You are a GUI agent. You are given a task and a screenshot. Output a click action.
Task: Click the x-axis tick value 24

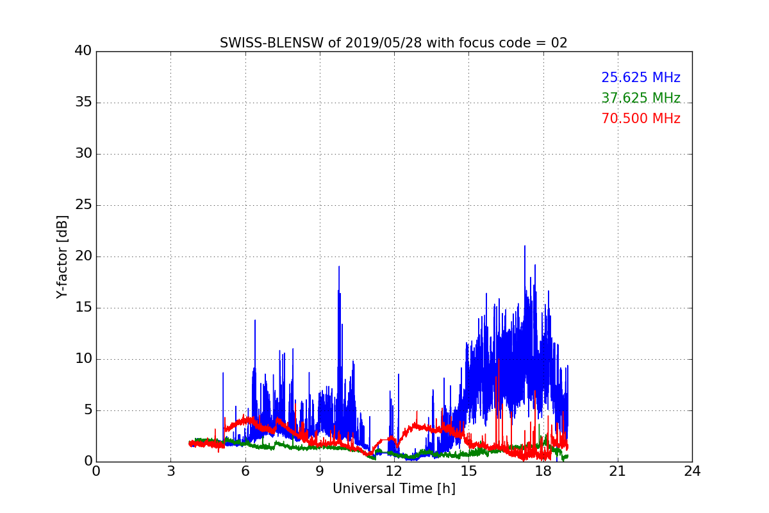(692, 471)
